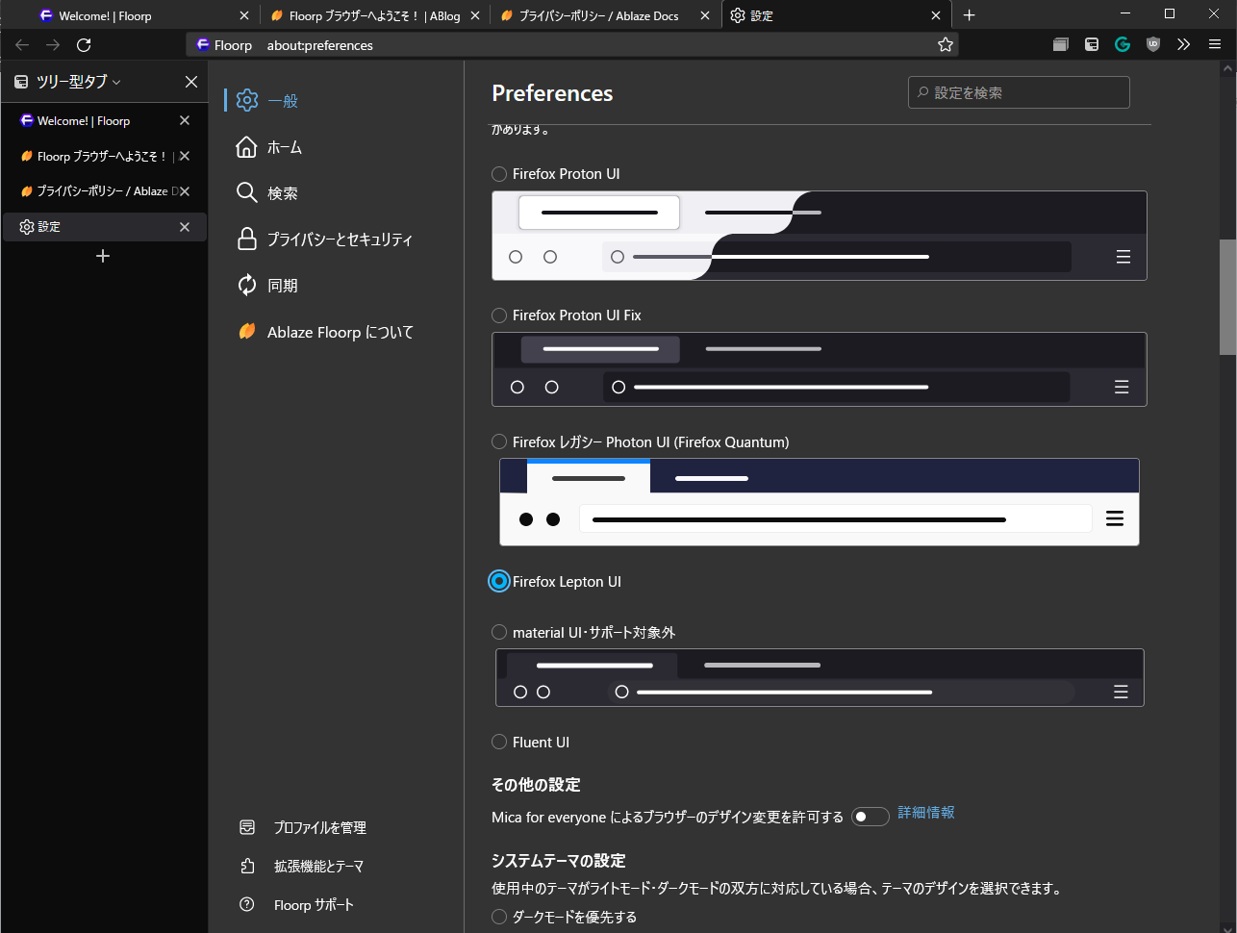This screenshot has height=933, width=1237.
Task: Click the Floorp identity icon in the address bar
Action: coord(203,45)
